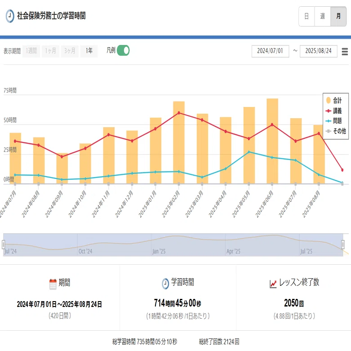This screenshot has width=351, height=351.
Task: Click the (420日間) day count text
Action: pos(60,316)
